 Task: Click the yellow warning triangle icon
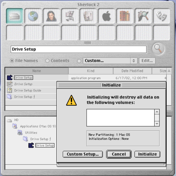pos(71,100)
